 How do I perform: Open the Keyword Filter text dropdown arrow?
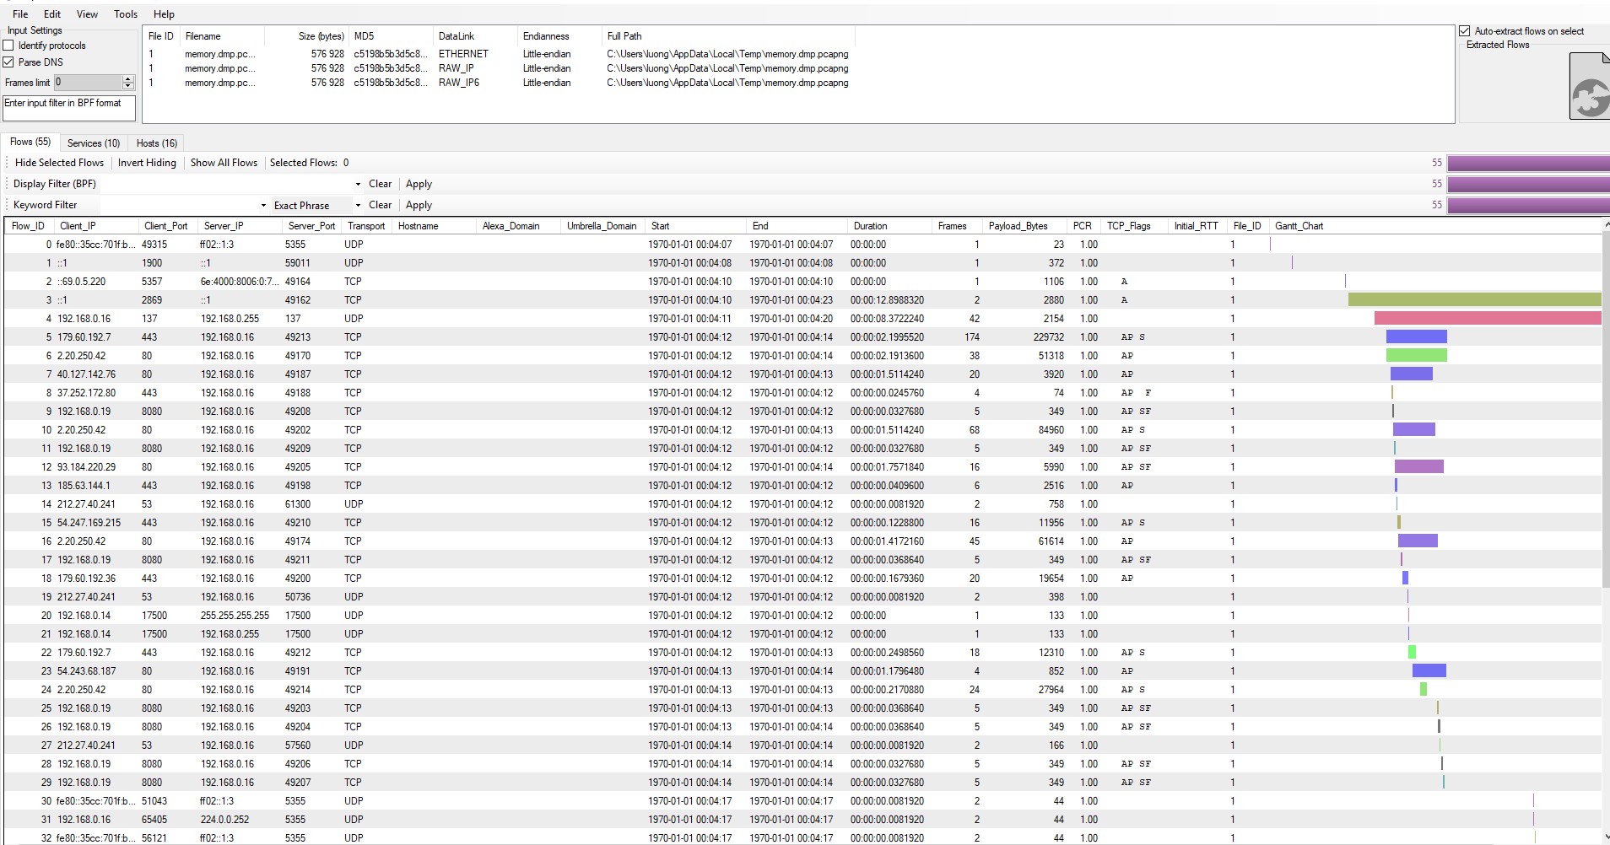coord(263,205)
